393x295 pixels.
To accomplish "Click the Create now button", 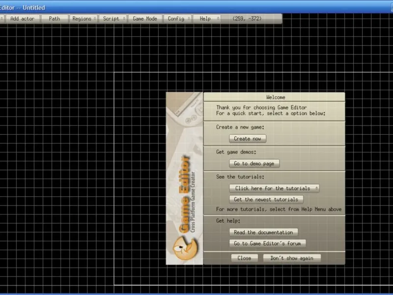I will click(248, 139).
